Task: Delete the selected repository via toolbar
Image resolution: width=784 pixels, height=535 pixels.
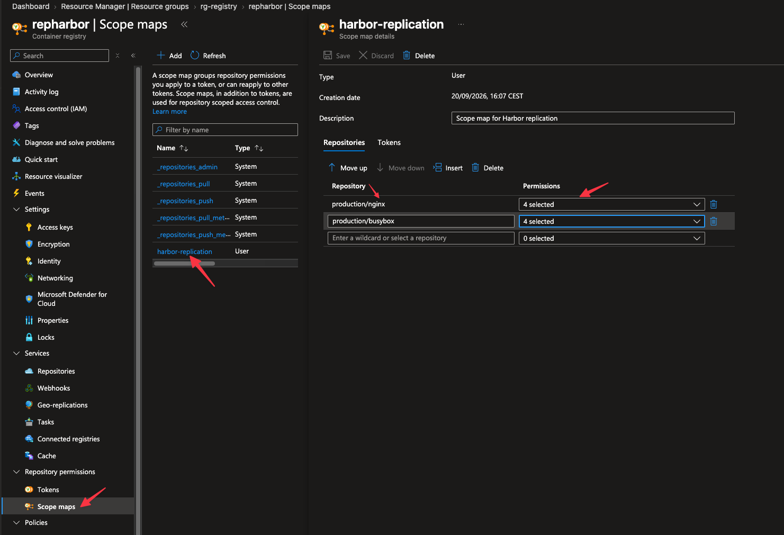Action: point(488,168)
